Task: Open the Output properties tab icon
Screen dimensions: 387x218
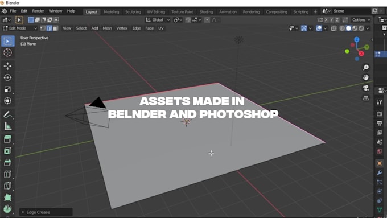Action: tap(380, 123)
